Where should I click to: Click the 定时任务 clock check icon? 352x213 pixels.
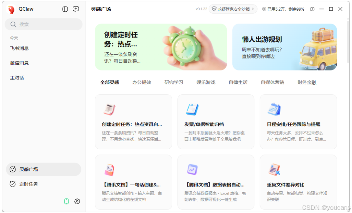(x=13, y=184)
